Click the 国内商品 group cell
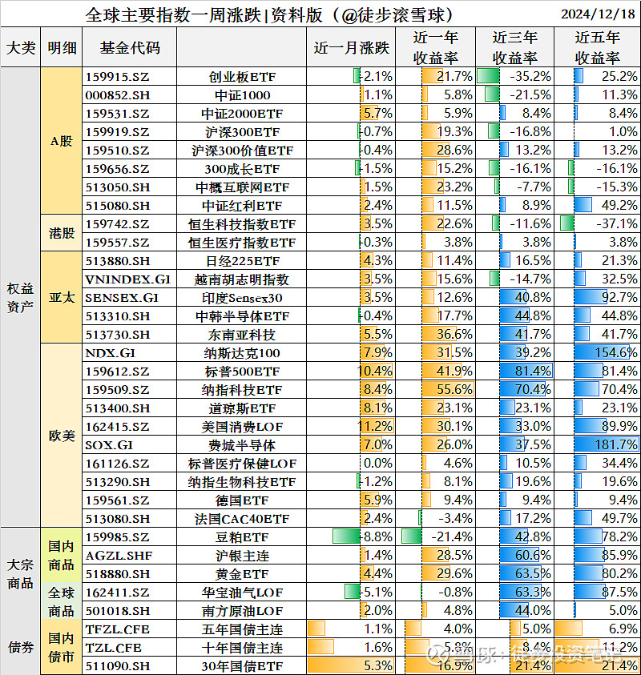Viewport: 641px width, 675px height. (61, 556)
